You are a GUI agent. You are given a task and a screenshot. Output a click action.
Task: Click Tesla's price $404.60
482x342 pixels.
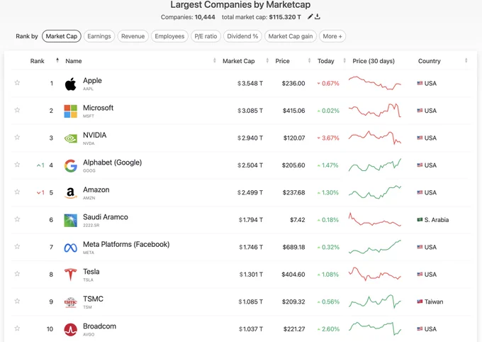[x=293, y=275]
